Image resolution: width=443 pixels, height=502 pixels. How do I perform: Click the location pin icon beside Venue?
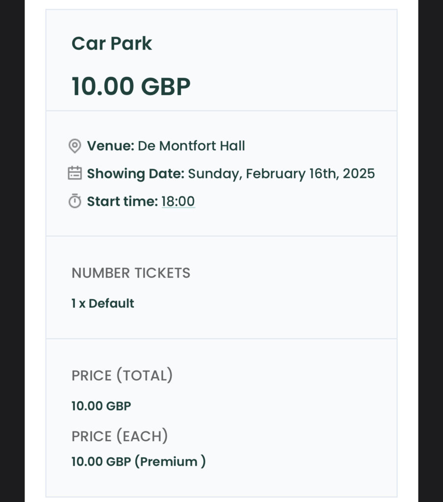coord(74,146)
